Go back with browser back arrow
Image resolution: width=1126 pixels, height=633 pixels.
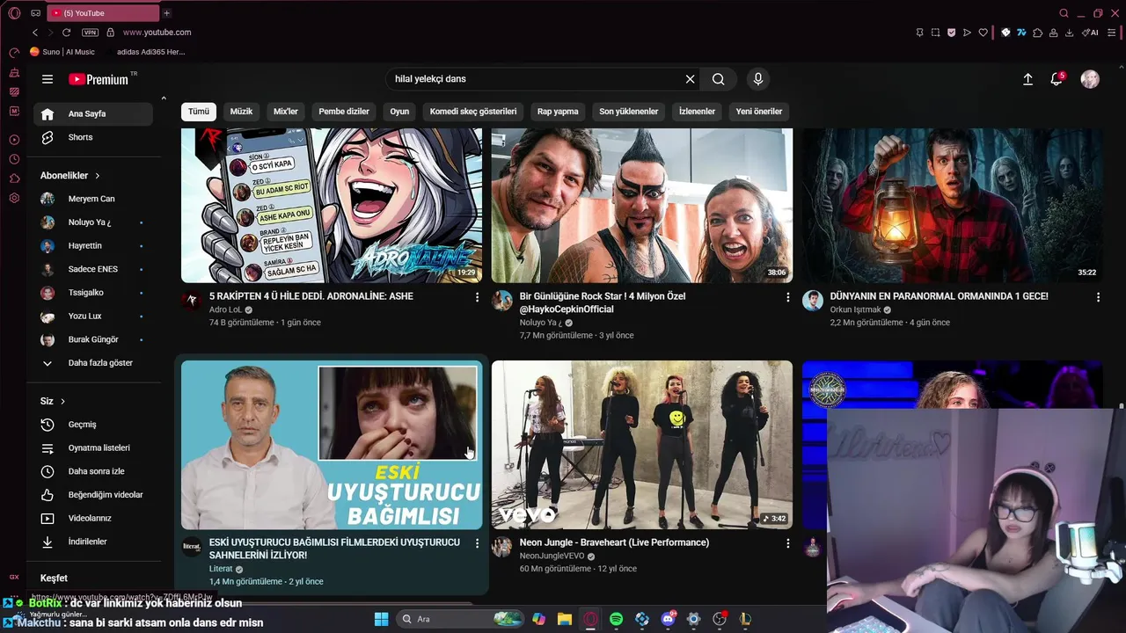[x=35, y=33]
